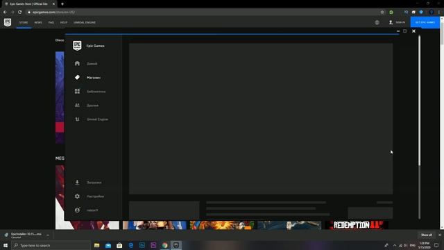Open Mail app from the taskbar
Image resolution: width=444 pixels, height=250 pixels.
point(108,245)
